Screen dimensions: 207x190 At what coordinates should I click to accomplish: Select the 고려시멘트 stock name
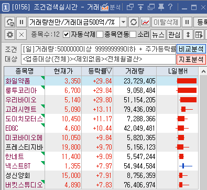(x=21, y=109)
